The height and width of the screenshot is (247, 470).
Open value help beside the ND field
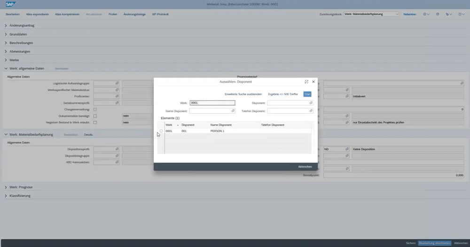347,149
